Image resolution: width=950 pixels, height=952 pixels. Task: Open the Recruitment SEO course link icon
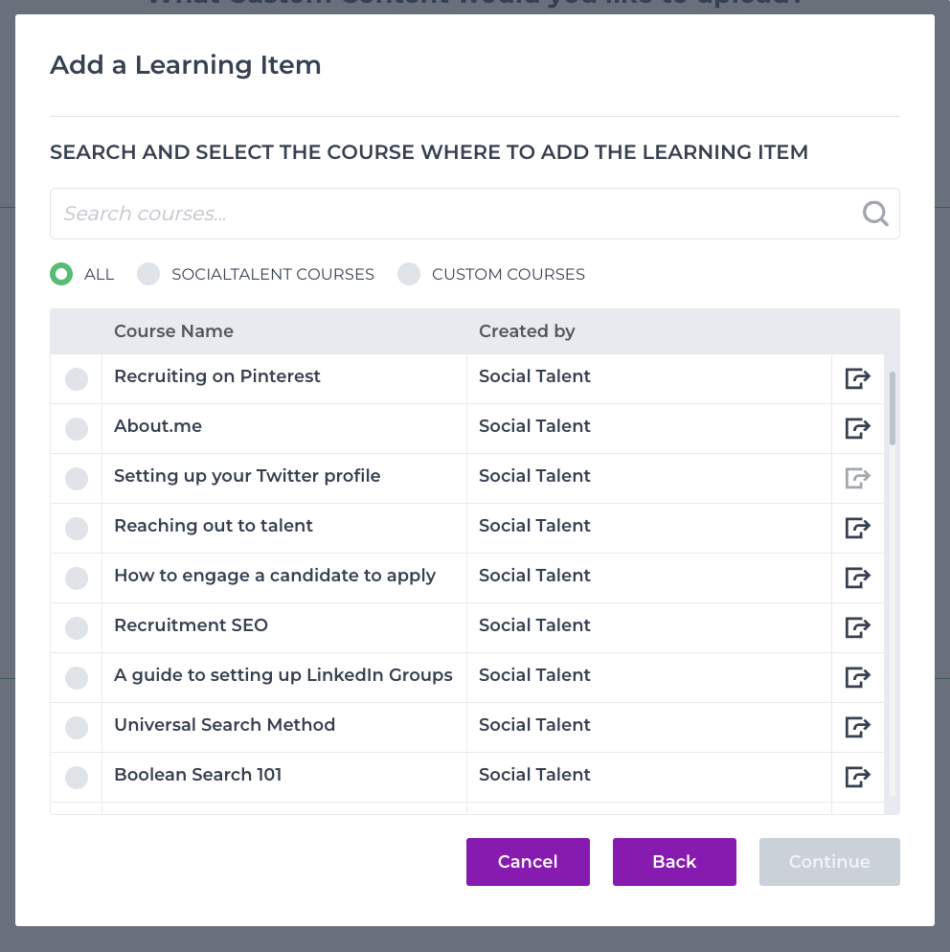858,627
